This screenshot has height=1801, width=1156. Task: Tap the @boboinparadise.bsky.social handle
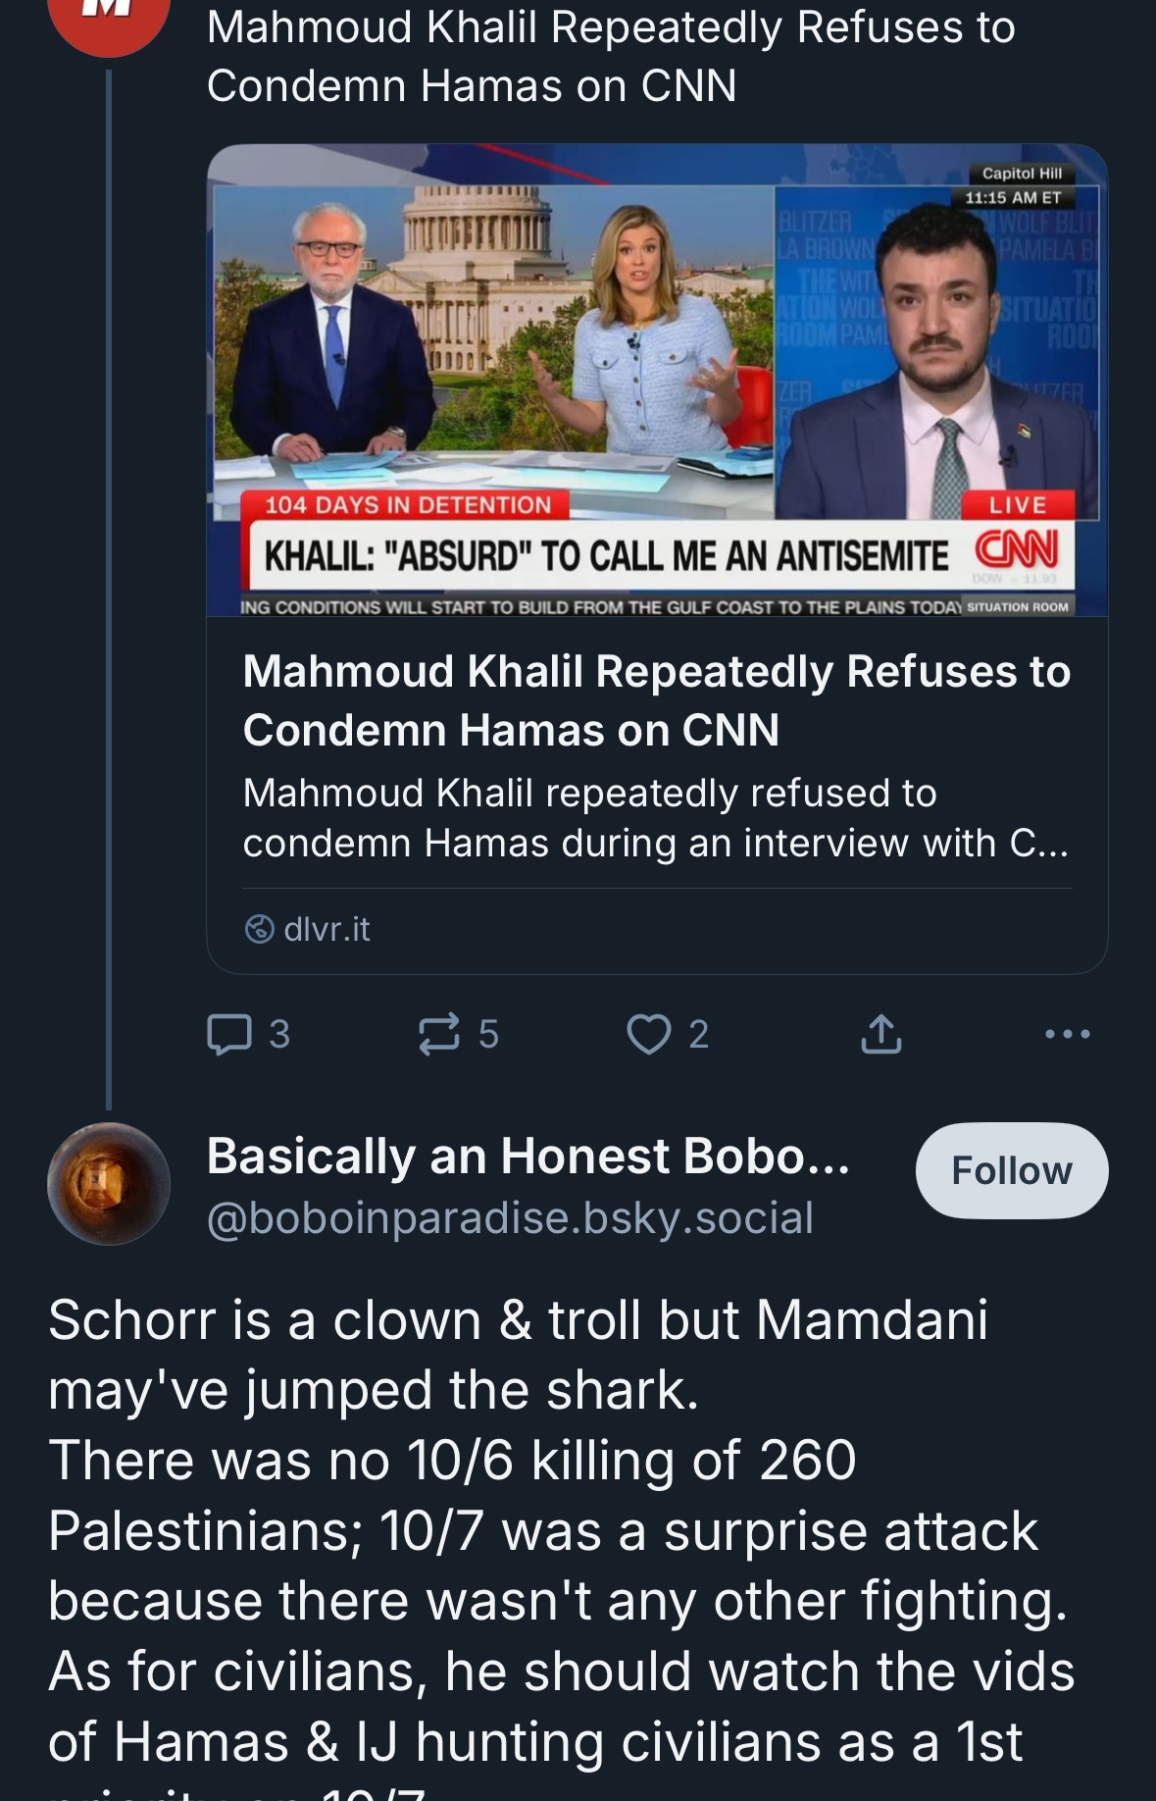[x=510, y=1217]
